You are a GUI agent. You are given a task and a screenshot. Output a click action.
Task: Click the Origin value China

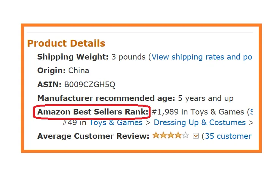point(79,71)
